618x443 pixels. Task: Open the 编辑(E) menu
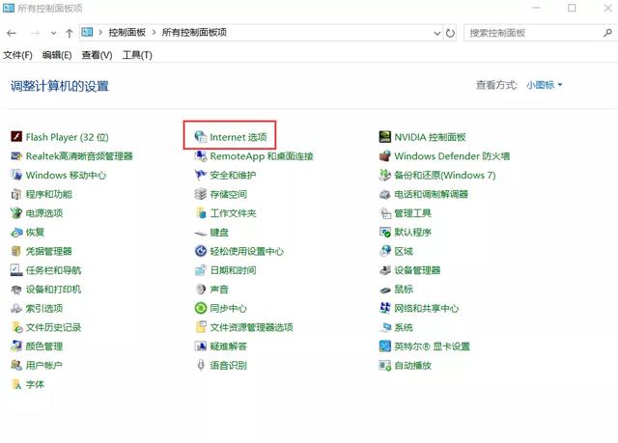[57, 55]
